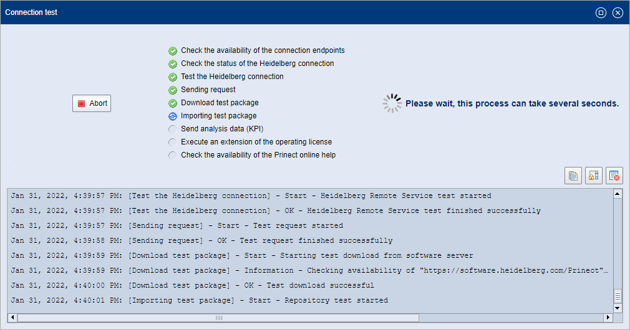Clear the log with the red-X icon
630x330 pixels.
(x=614, y=176)
